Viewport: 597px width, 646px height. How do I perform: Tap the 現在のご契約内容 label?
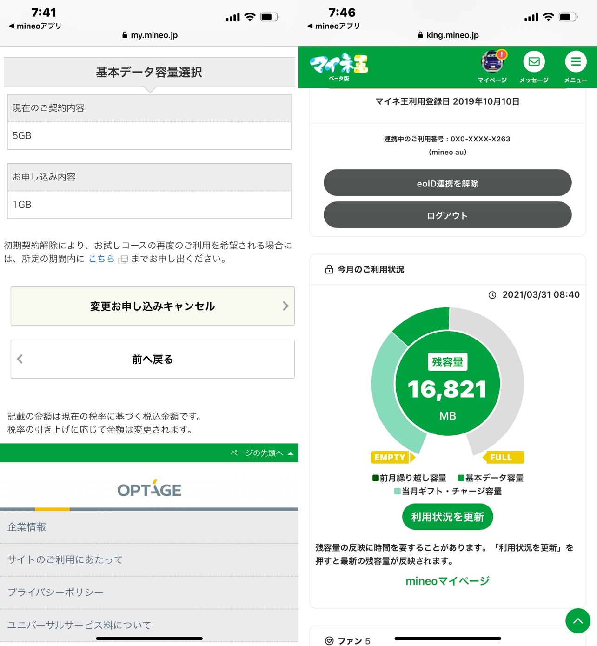point(48,108)
